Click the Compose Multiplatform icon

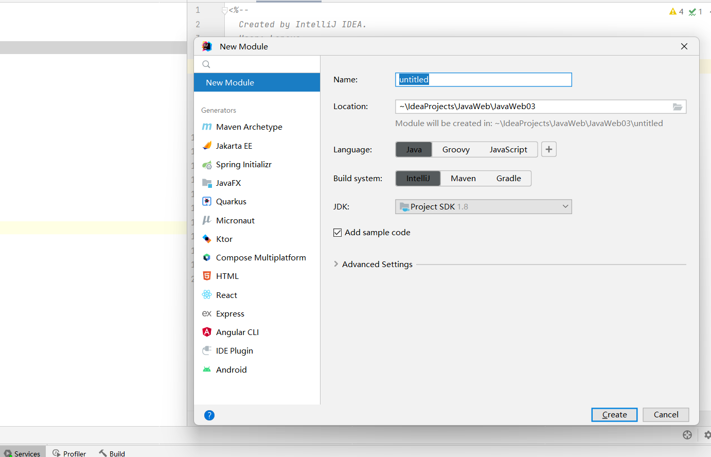pos(207,257)
